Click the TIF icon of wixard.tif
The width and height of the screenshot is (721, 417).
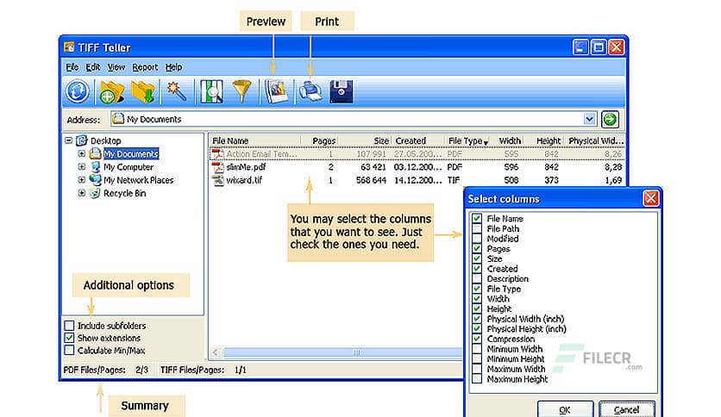(x=217, y=180)
